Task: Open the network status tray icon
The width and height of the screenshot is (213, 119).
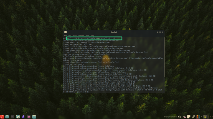Action: click(184, 117)
